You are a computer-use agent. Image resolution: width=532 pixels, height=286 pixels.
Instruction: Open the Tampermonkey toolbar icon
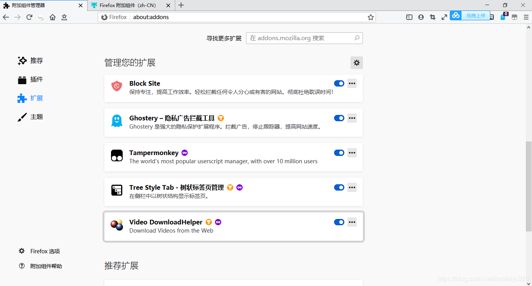click(x=514, y=17)
